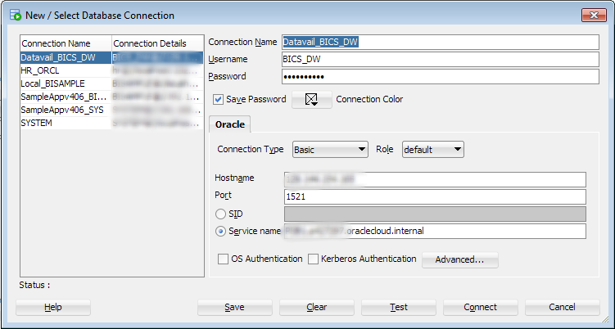The width and height of the screenshot is (615, 329).
Task: Select SampleAppv406_SYS connection row
Action: click(112, 110)
